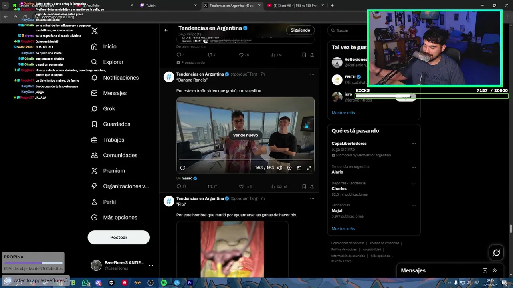Click Mostrar más under Tal vez te guste

[x=343, y=113]
